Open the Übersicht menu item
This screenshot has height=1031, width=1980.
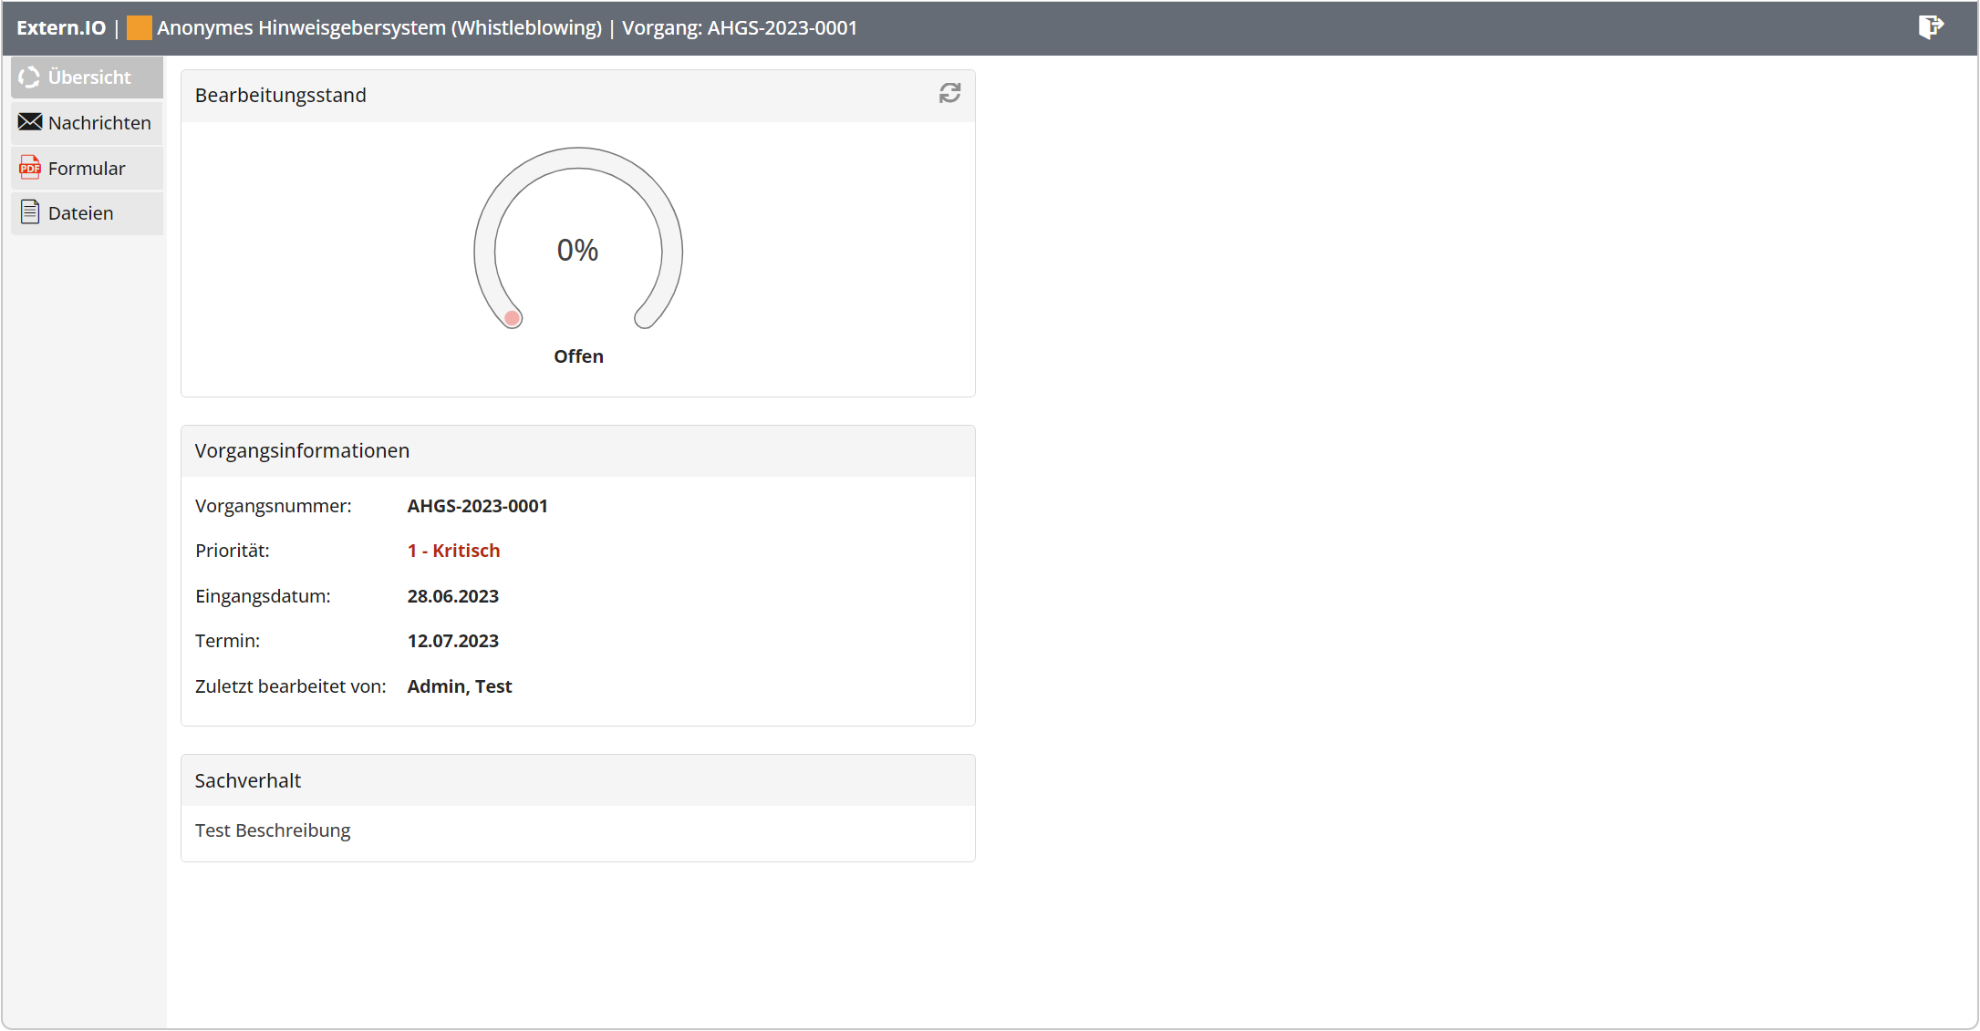[x=88, y=77]
